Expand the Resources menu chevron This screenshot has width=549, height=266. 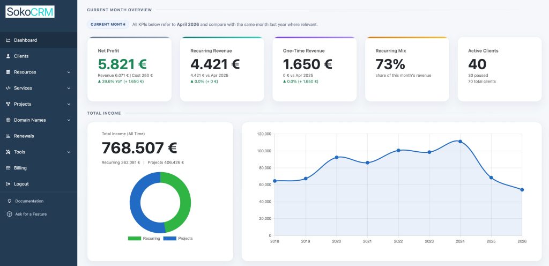coord(69,72)
